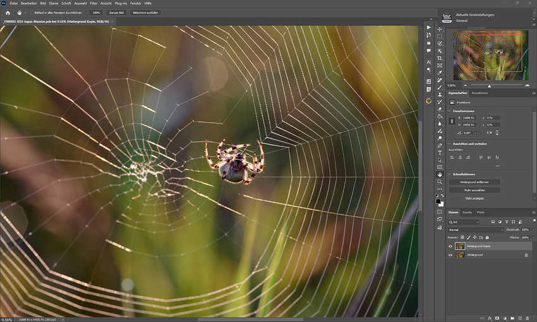
Task: Select the Type tool
Action: click(440, 152)
